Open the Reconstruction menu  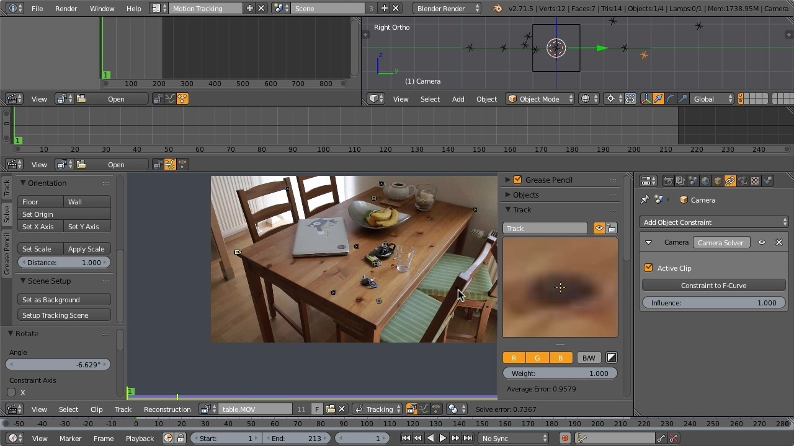click(167, 409)
